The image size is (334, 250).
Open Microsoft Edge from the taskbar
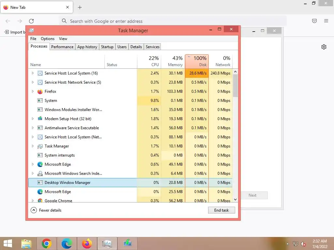[67, 243]
